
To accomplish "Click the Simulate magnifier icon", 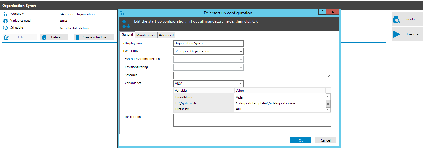I will (396, 19).
